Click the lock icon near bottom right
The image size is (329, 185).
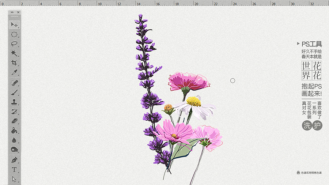(298, 173)
